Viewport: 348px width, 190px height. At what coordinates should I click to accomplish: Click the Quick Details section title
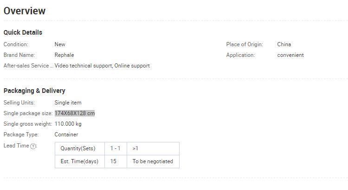tap(23, 32)
